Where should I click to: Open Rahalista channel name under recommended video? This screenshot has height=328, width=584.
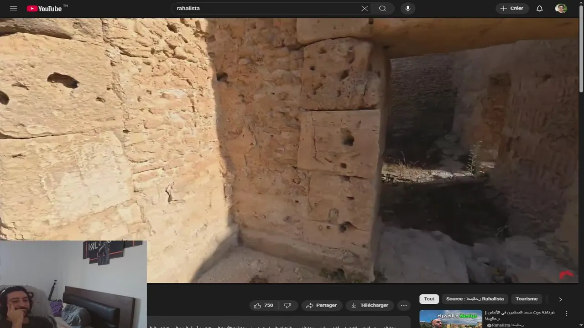(x=506, y=325)
